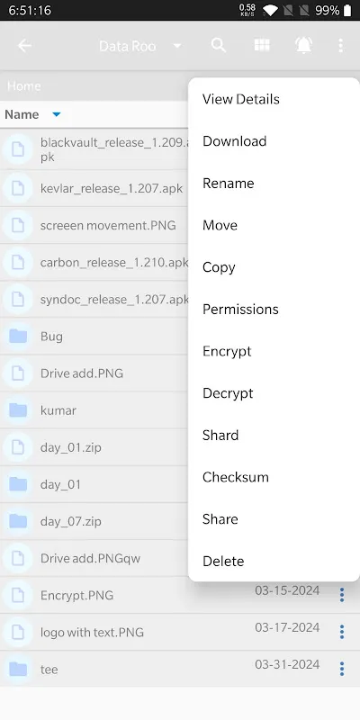The width and height of the screenshot is (360, 720).
Task: Open options for logo with text.PNG
Action: (342, 632)
